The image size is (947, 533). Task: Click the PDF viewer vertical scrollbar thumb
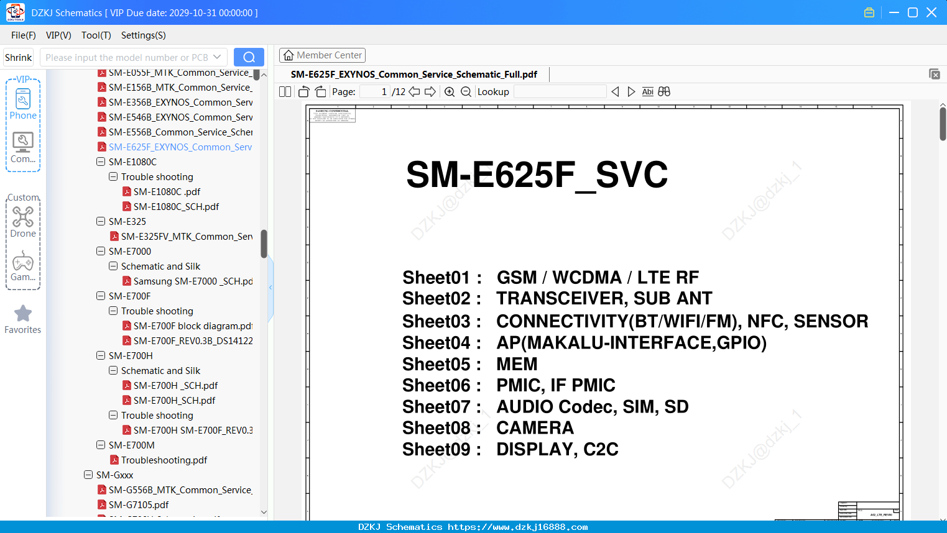tap(943, 124)
